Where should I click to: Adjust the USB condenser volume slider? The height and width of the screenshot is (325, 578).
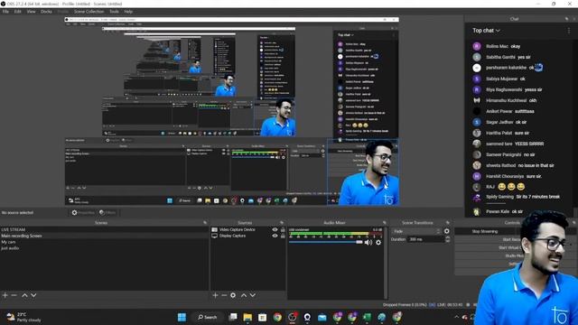point(326,242)
